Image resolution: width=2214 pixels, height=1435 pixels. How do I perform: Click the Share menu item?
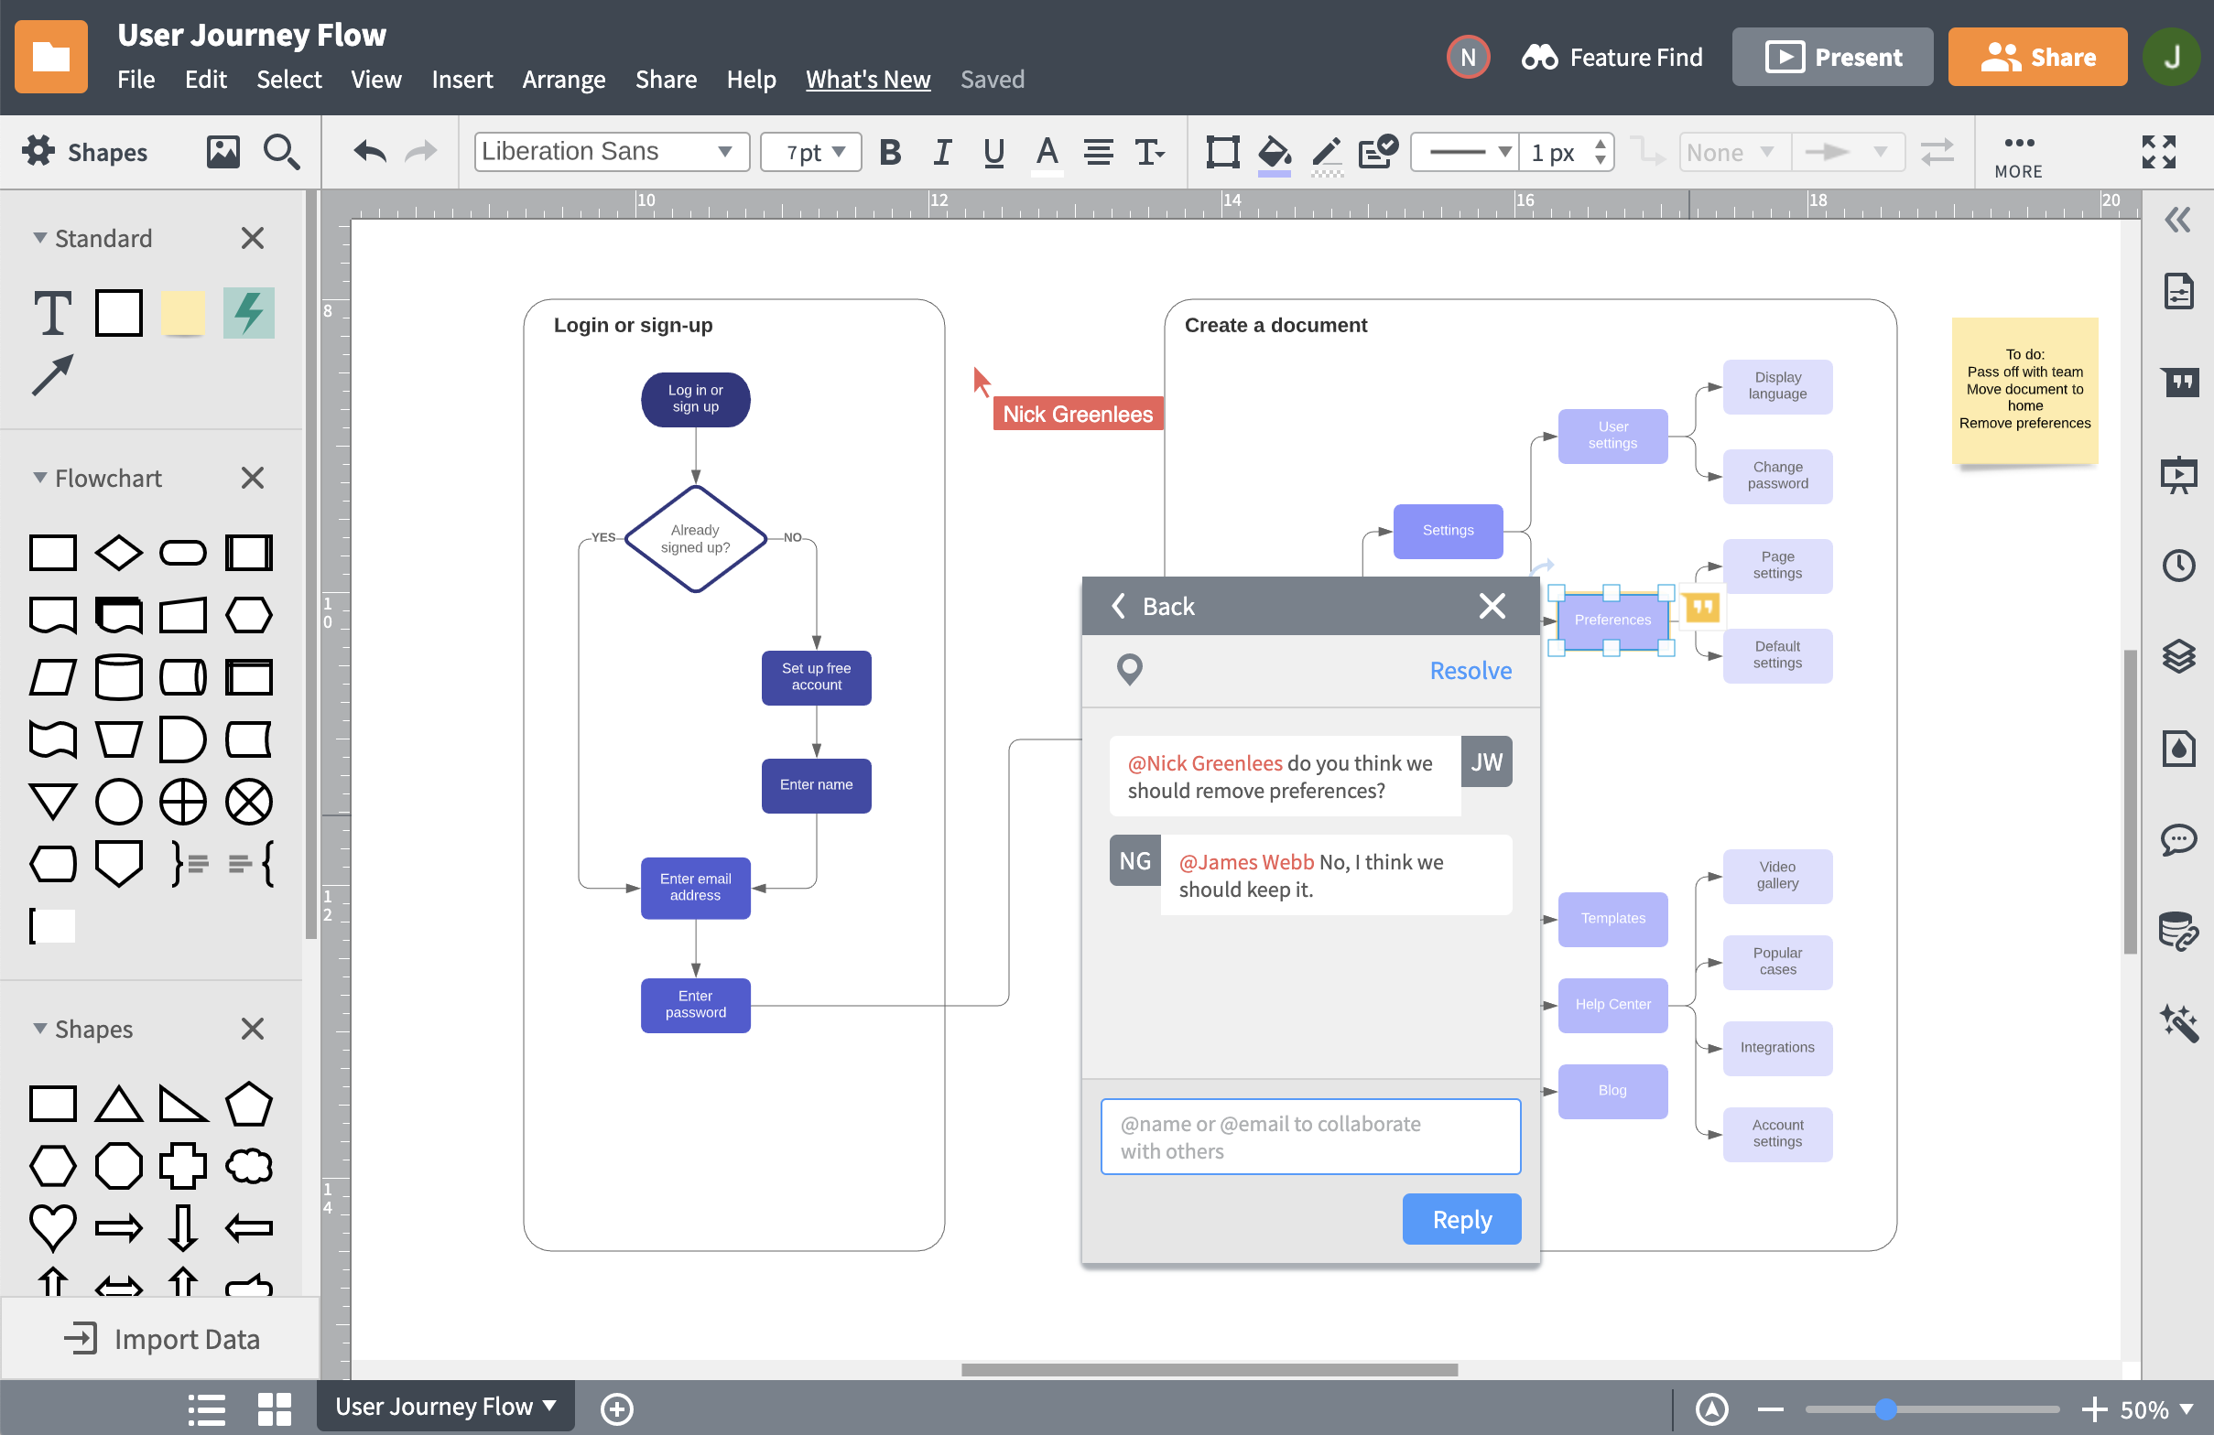663,76
